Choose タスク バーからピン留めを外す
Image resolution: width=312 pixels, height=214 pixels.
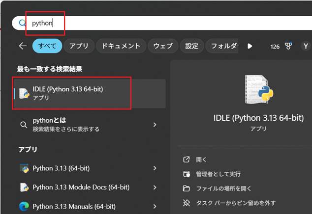pos(236,203)
